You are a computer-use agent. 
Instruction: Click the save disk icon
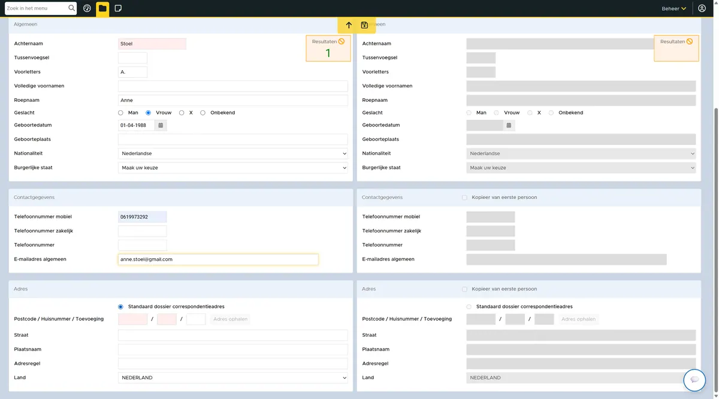point(364,25)
